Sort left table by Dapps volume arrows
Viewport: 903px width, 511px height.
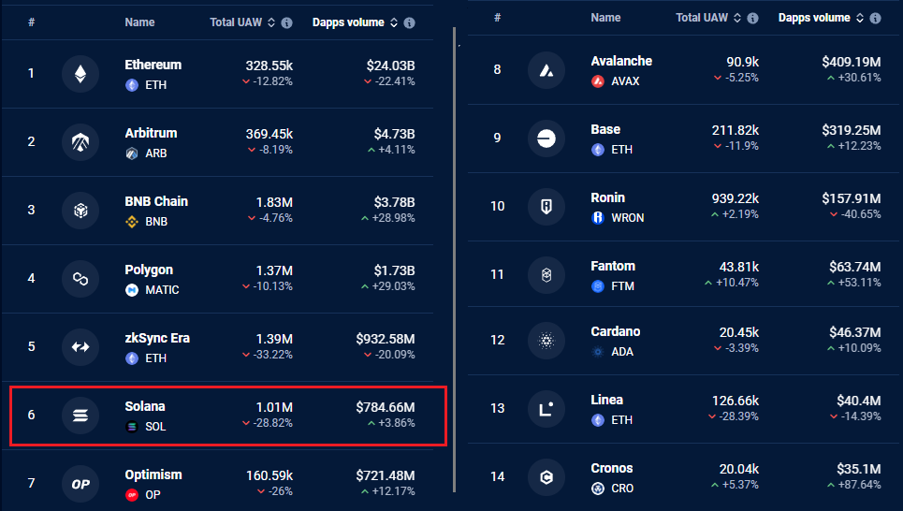tap(394, 22)
